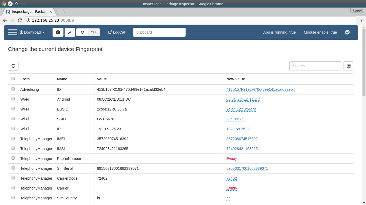Image resolution: width=366 pixels, height=205 pixels.
Task: Edit the SSID new value GVT-6676
Action: pos(235,119)
